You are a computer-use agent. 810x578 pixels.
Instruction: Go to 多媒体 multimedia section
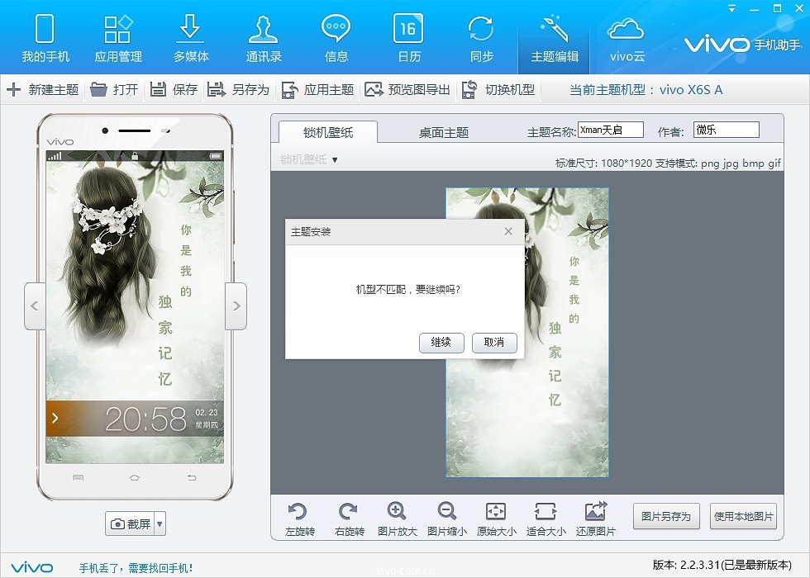pyautogui.click(x=191, y=40)
